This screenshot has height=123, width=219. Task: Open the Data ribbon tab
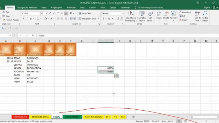pos(82,8)
